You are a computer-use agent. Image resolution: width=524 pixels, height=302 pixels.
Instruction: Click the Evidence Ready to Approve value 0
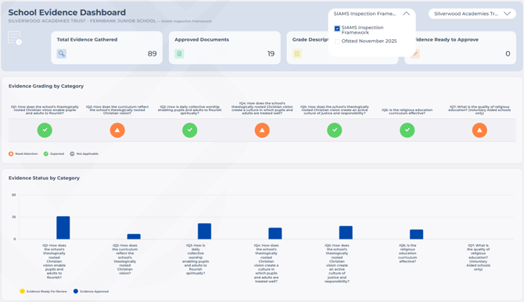[x=508, y=54]
